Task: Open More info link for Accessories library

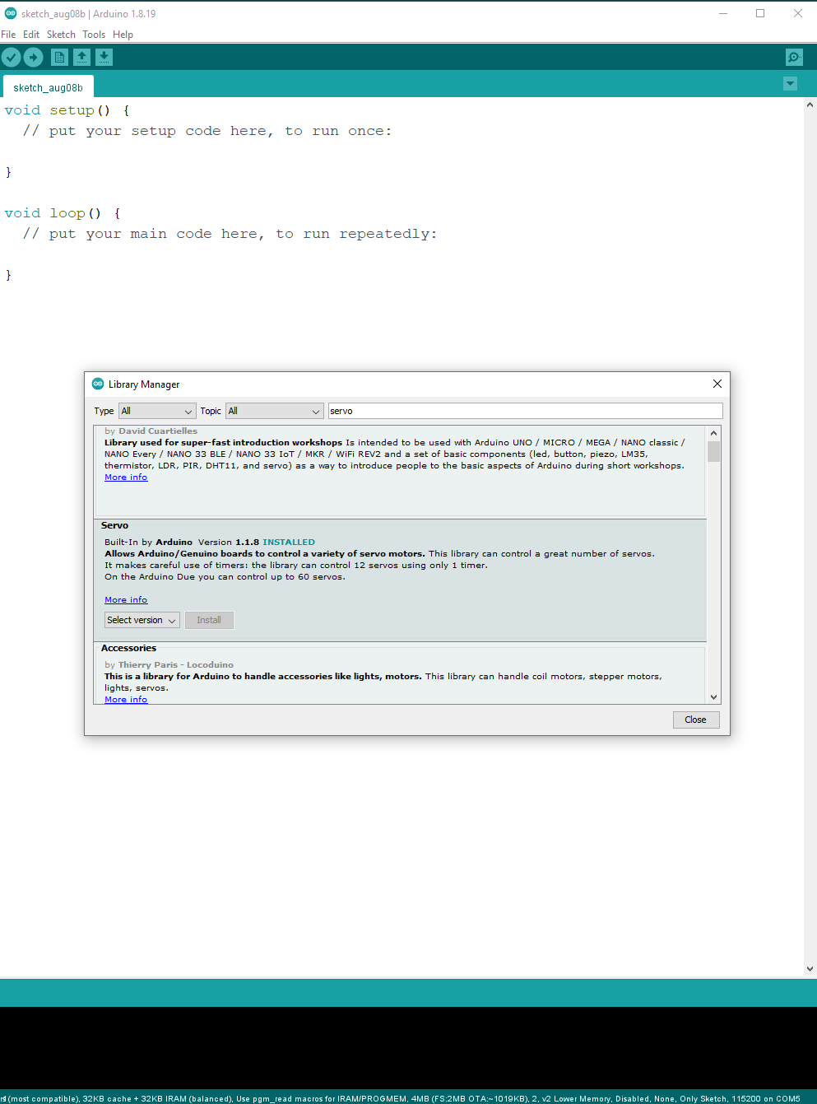Action: coord(126,700)
